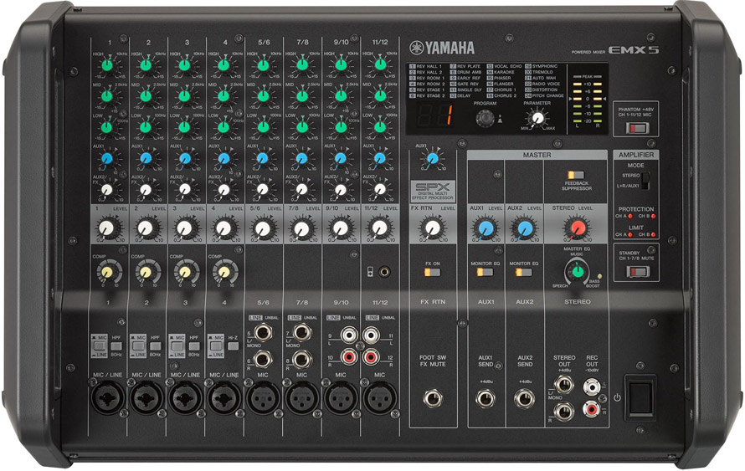Toggle channel 2 HPF 80Hz switch
This screenshot has height=471, width=745.
[155, 346]
